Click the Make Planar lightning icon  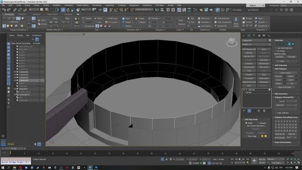coord(236,20)
